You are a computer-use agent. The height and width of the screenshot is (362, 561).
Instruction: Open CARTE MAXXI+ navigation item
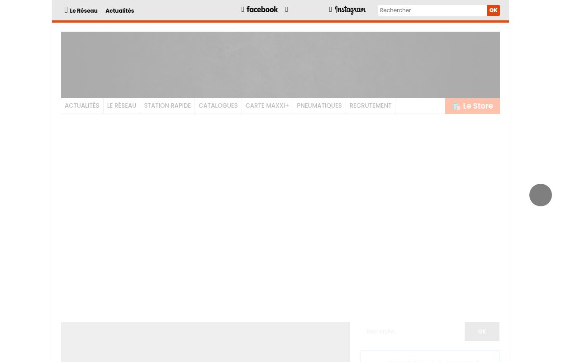(x=267, y=106)
